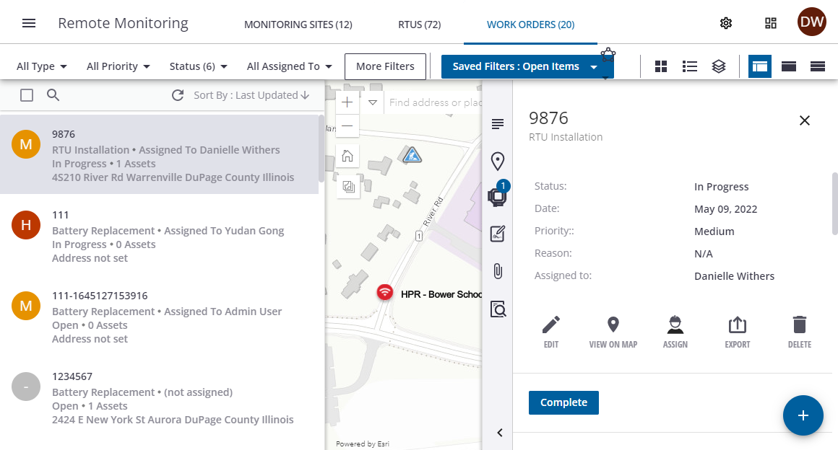Refresh the work order list

178,95
